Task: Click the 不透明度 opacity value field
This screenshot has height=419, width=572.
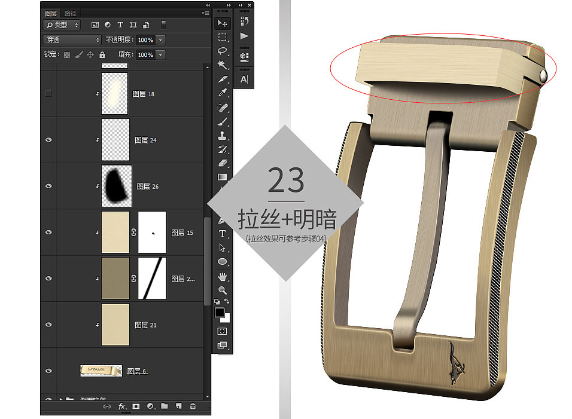Action: tap(146, 39)
